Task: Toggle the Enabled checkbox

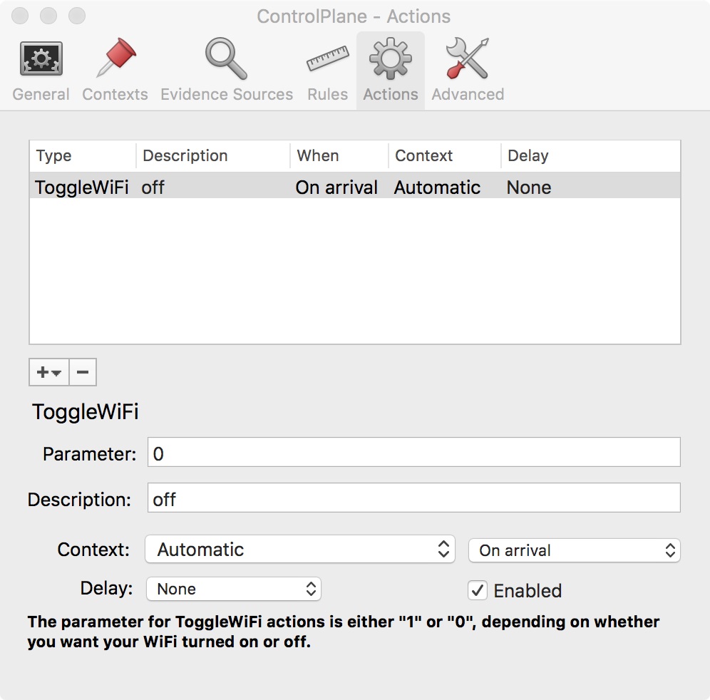Action: (x=478, y=590)
